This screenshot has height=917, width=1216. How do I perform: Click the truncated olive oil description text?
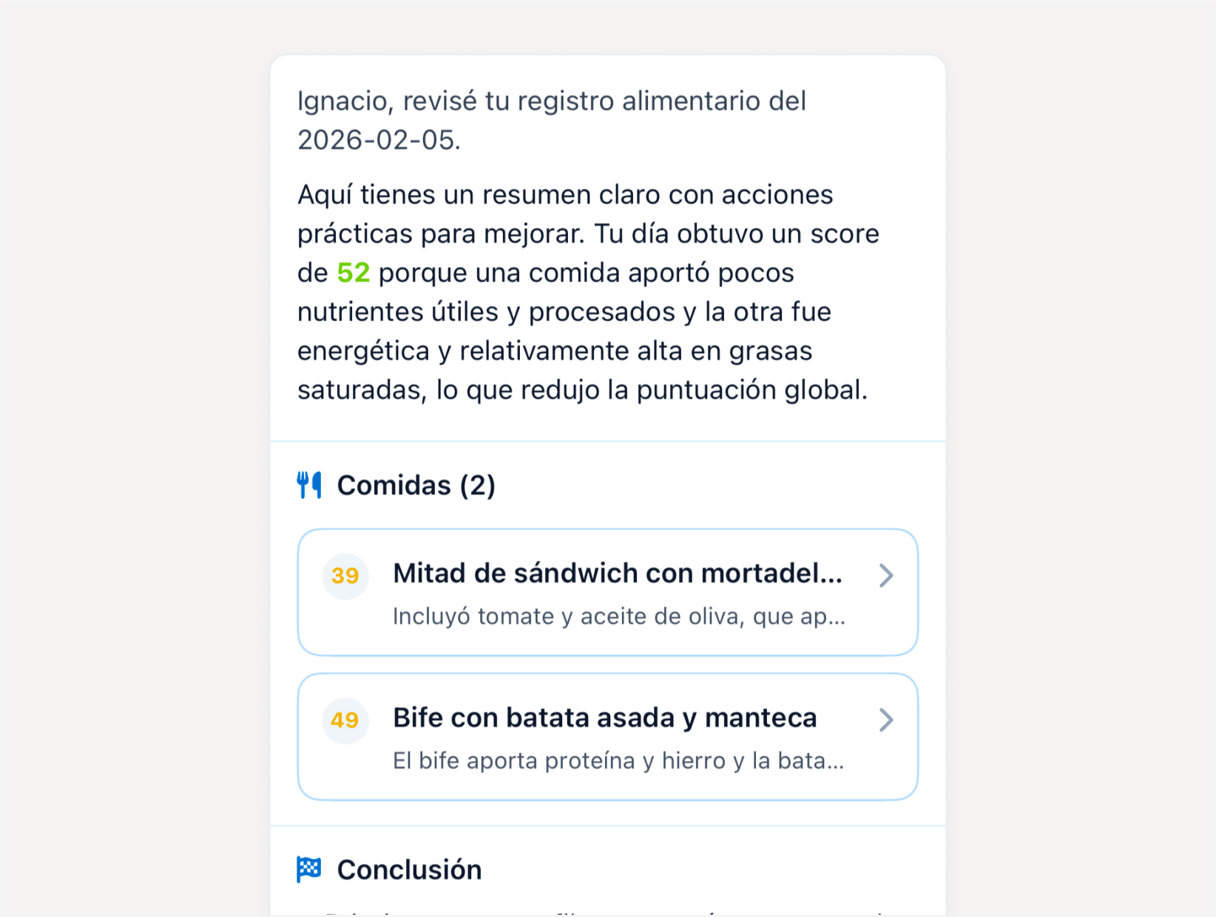tap(619, 615)
